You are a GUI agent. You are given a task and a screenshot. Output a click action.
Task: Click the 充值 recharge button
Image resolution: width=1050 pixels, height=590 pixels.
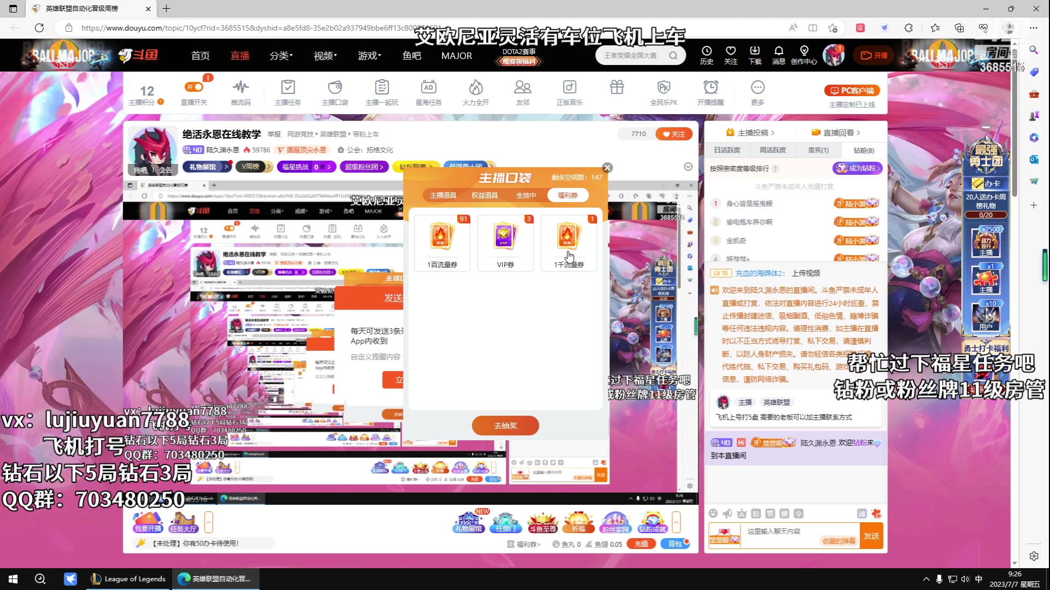click(x=641, y=544)
